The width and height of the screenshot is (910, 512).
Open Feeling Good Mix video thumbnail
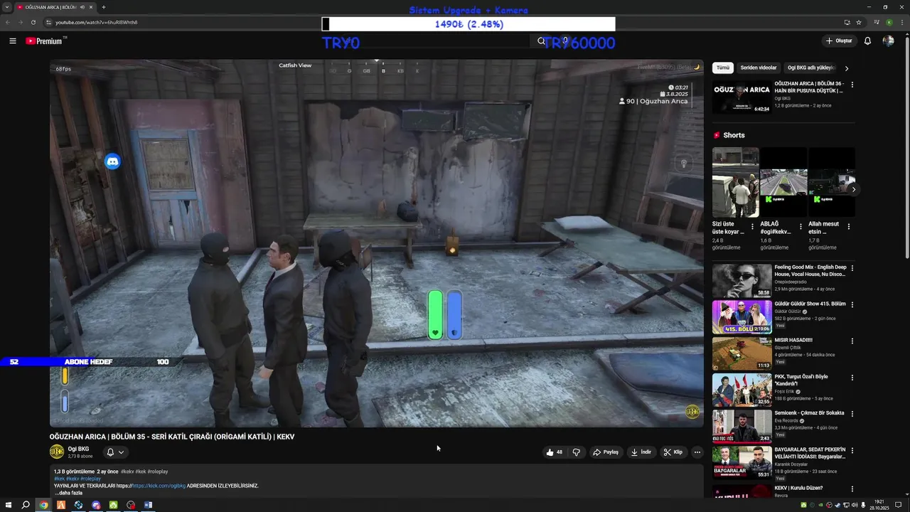point(742,280)
